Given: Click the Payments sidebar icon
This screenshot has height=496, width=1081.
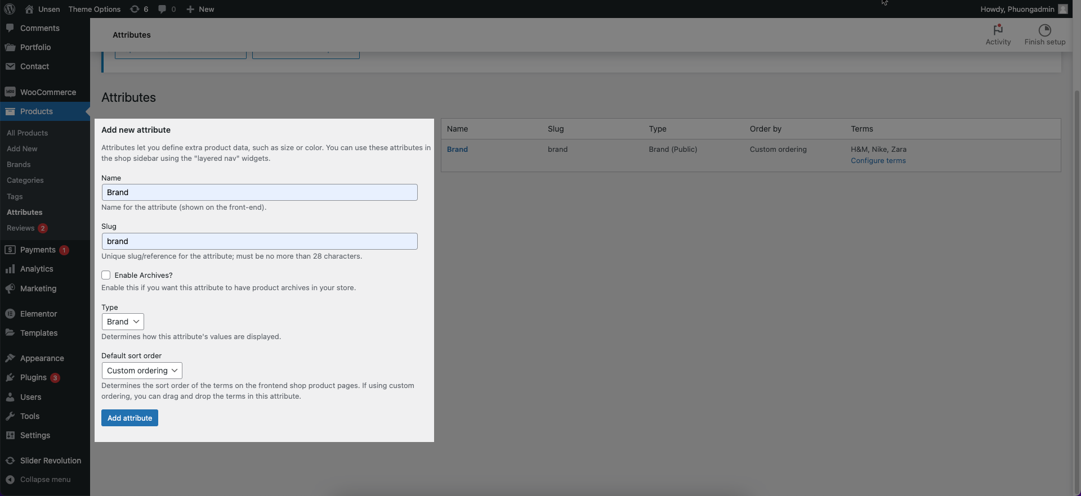Looking at the screenshot, I should [10, 250].
